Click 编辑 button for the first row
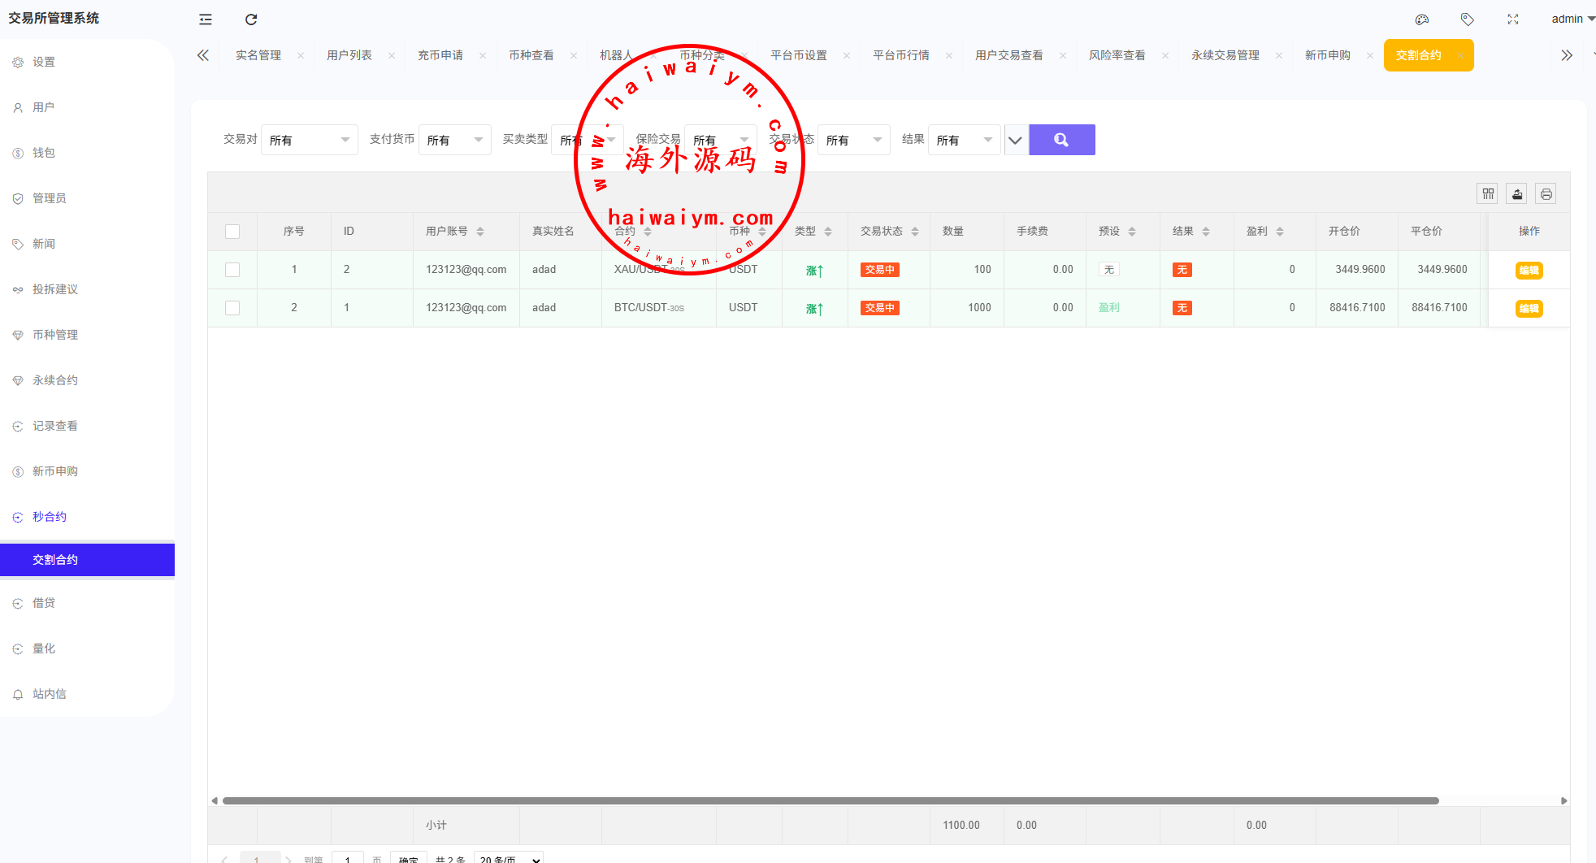This screenshot has height=863, width=1596. click(x=1529, y=271)
